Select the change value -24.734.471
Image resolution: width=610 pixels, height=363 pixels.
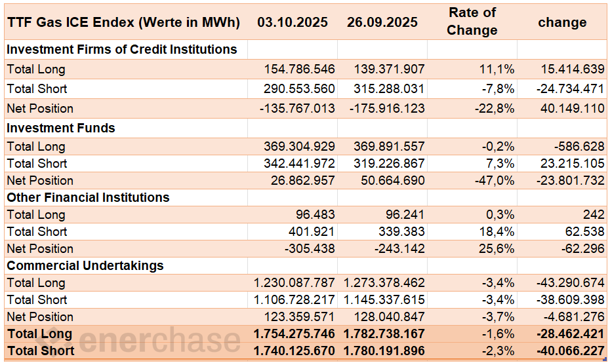tap(571, 88)
